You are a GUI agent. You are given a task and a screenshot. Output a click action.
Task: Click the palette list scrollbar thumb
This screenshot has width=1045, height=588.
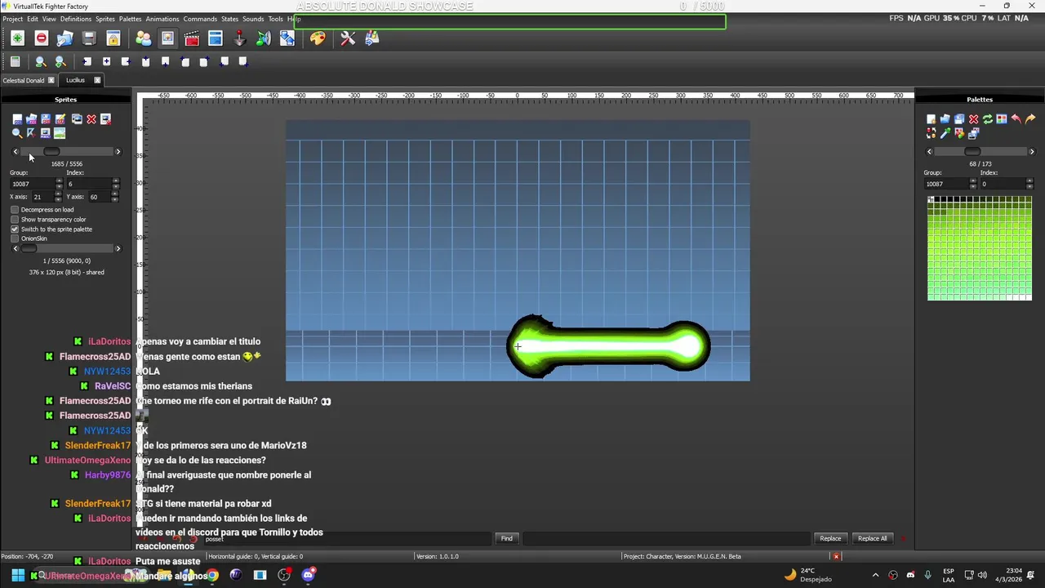[972, 152]
